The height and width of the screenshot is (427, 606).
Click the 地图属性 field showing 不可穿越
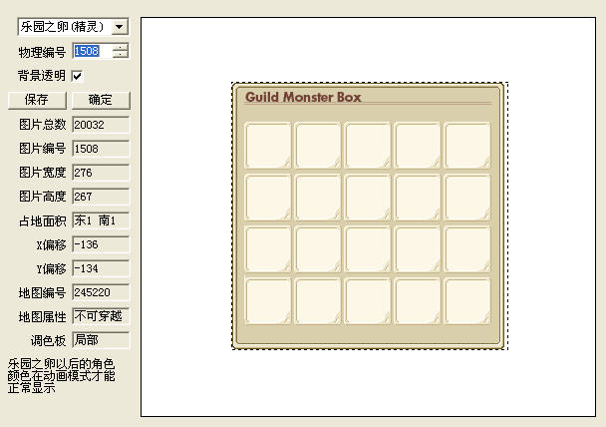tap(101, 316)
